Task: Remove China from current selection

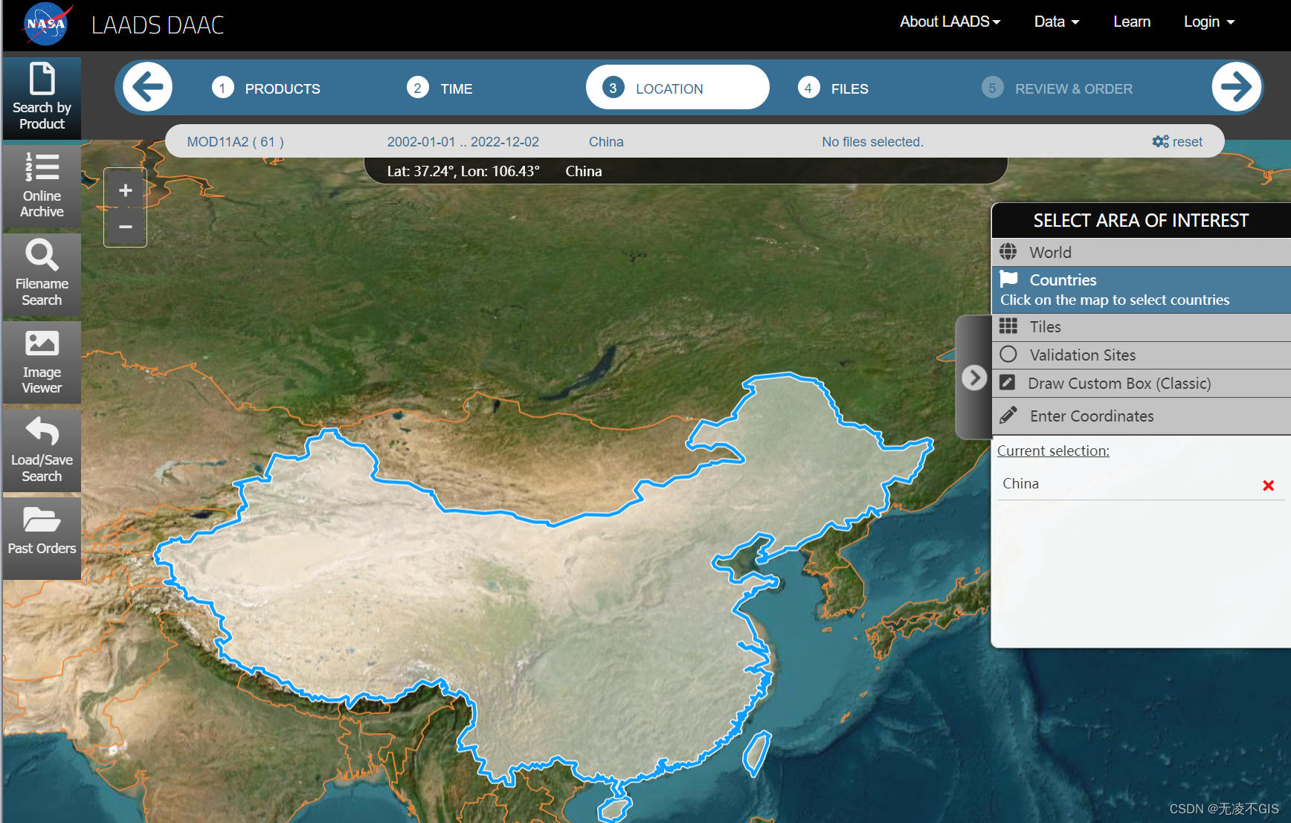Action: [x=1269, y=485]
